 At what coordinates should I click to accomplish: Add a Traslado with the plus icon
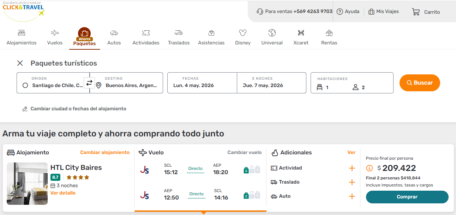(352, 182)
